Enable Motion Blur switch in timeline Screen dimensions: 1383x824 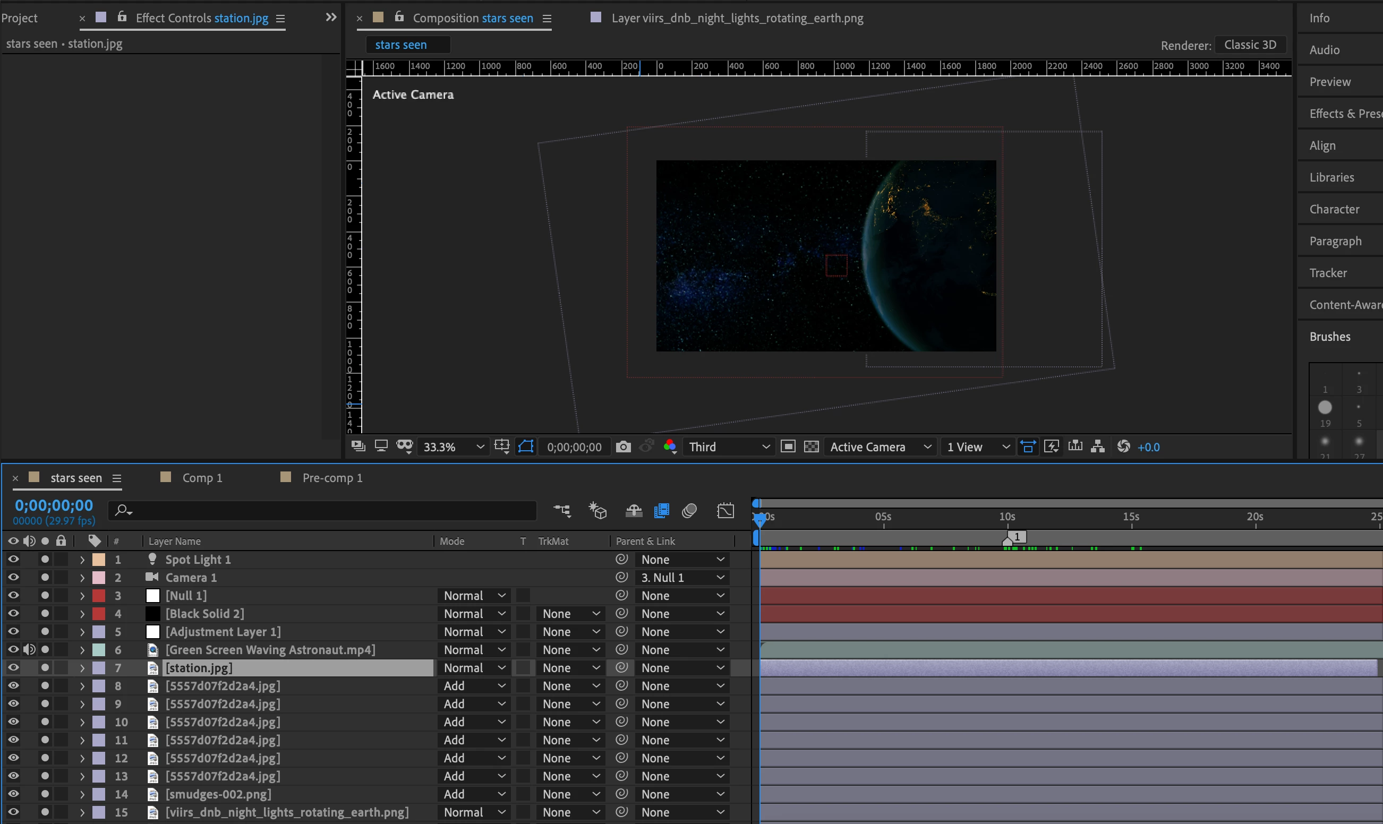[x=689, y=511]
